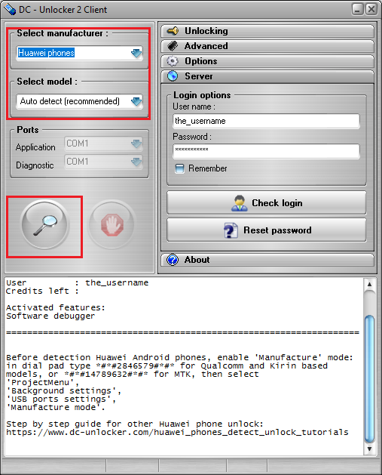Click the gear icon beside Options

tap(173, 61)
